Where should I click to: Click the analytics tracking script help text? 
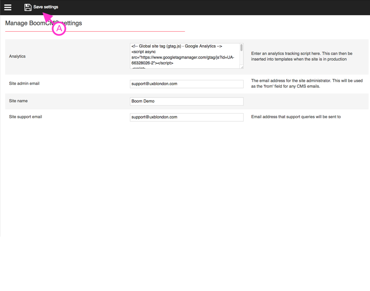(302, 56)
